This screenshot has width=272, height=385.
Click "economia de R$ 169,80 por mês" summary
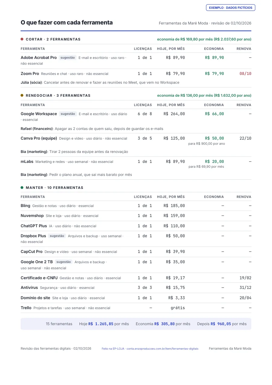point(185,39)
